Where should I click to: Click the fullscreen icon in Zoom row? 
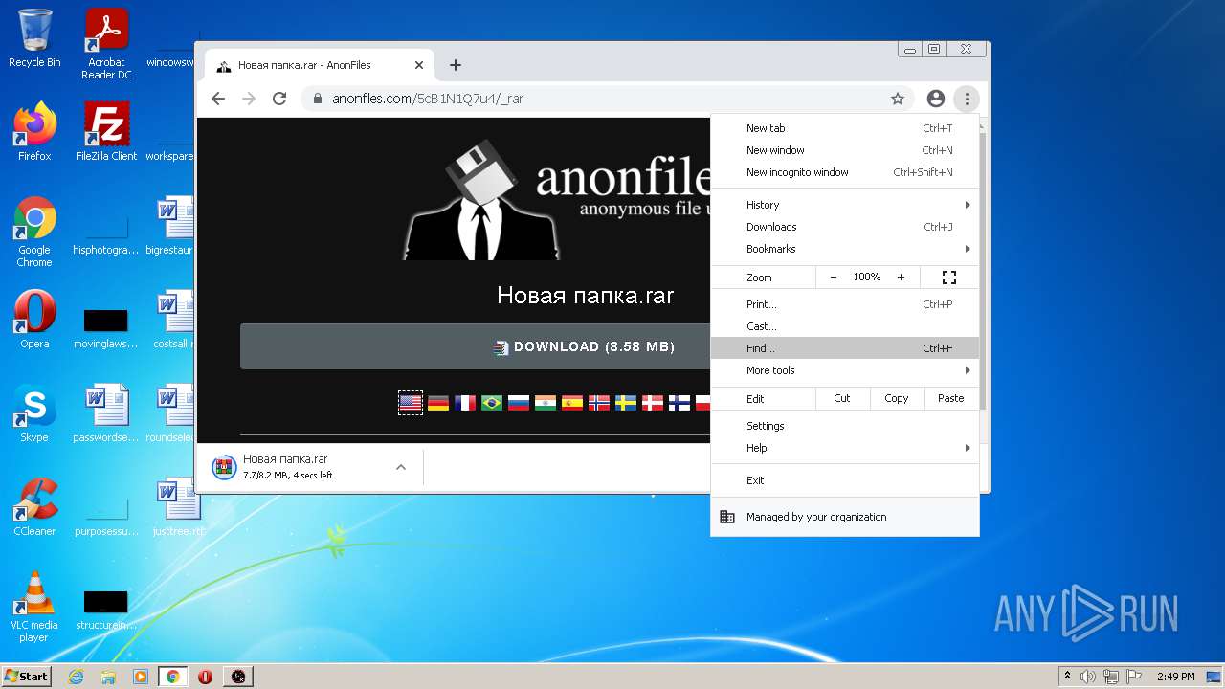(949, 278)
